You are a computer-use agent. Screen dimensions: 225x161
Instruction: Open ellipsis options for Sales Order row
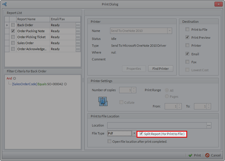pos(78,43)
